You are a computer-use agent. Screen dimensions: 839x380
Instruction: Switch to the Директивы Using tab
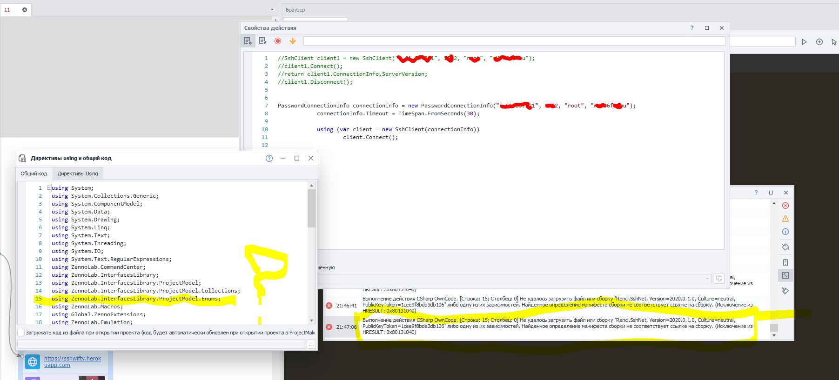click(x=78, y=173)
